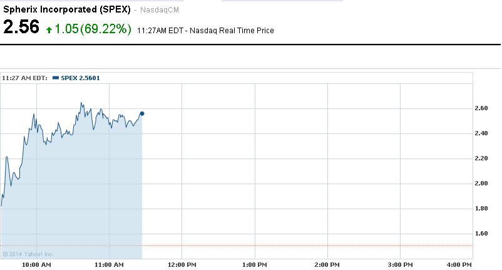This screenshot has height=270, width=502.
Task: Click the 4:00 PM axis label
Action: [459, 265]
